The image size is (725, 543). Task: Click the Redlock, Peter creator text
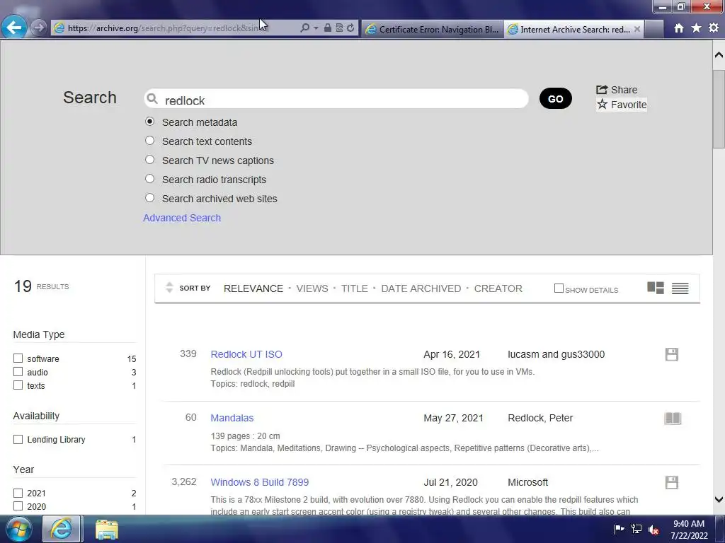point(540,418)
